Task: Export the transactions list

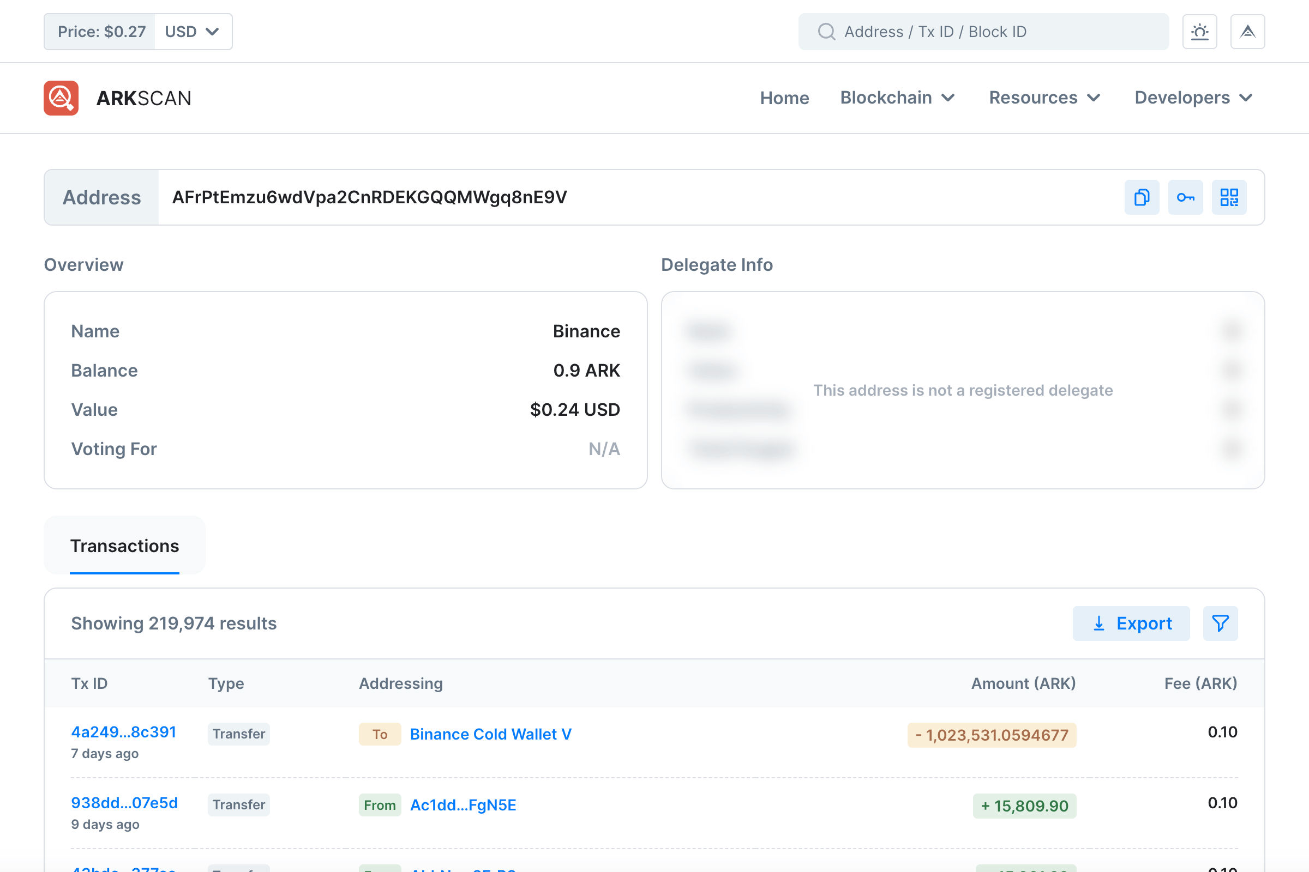Action: tap(1131, 623)
